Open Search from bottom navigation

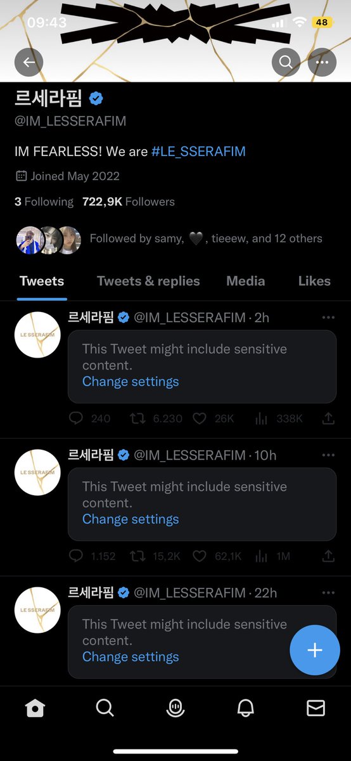105,708
